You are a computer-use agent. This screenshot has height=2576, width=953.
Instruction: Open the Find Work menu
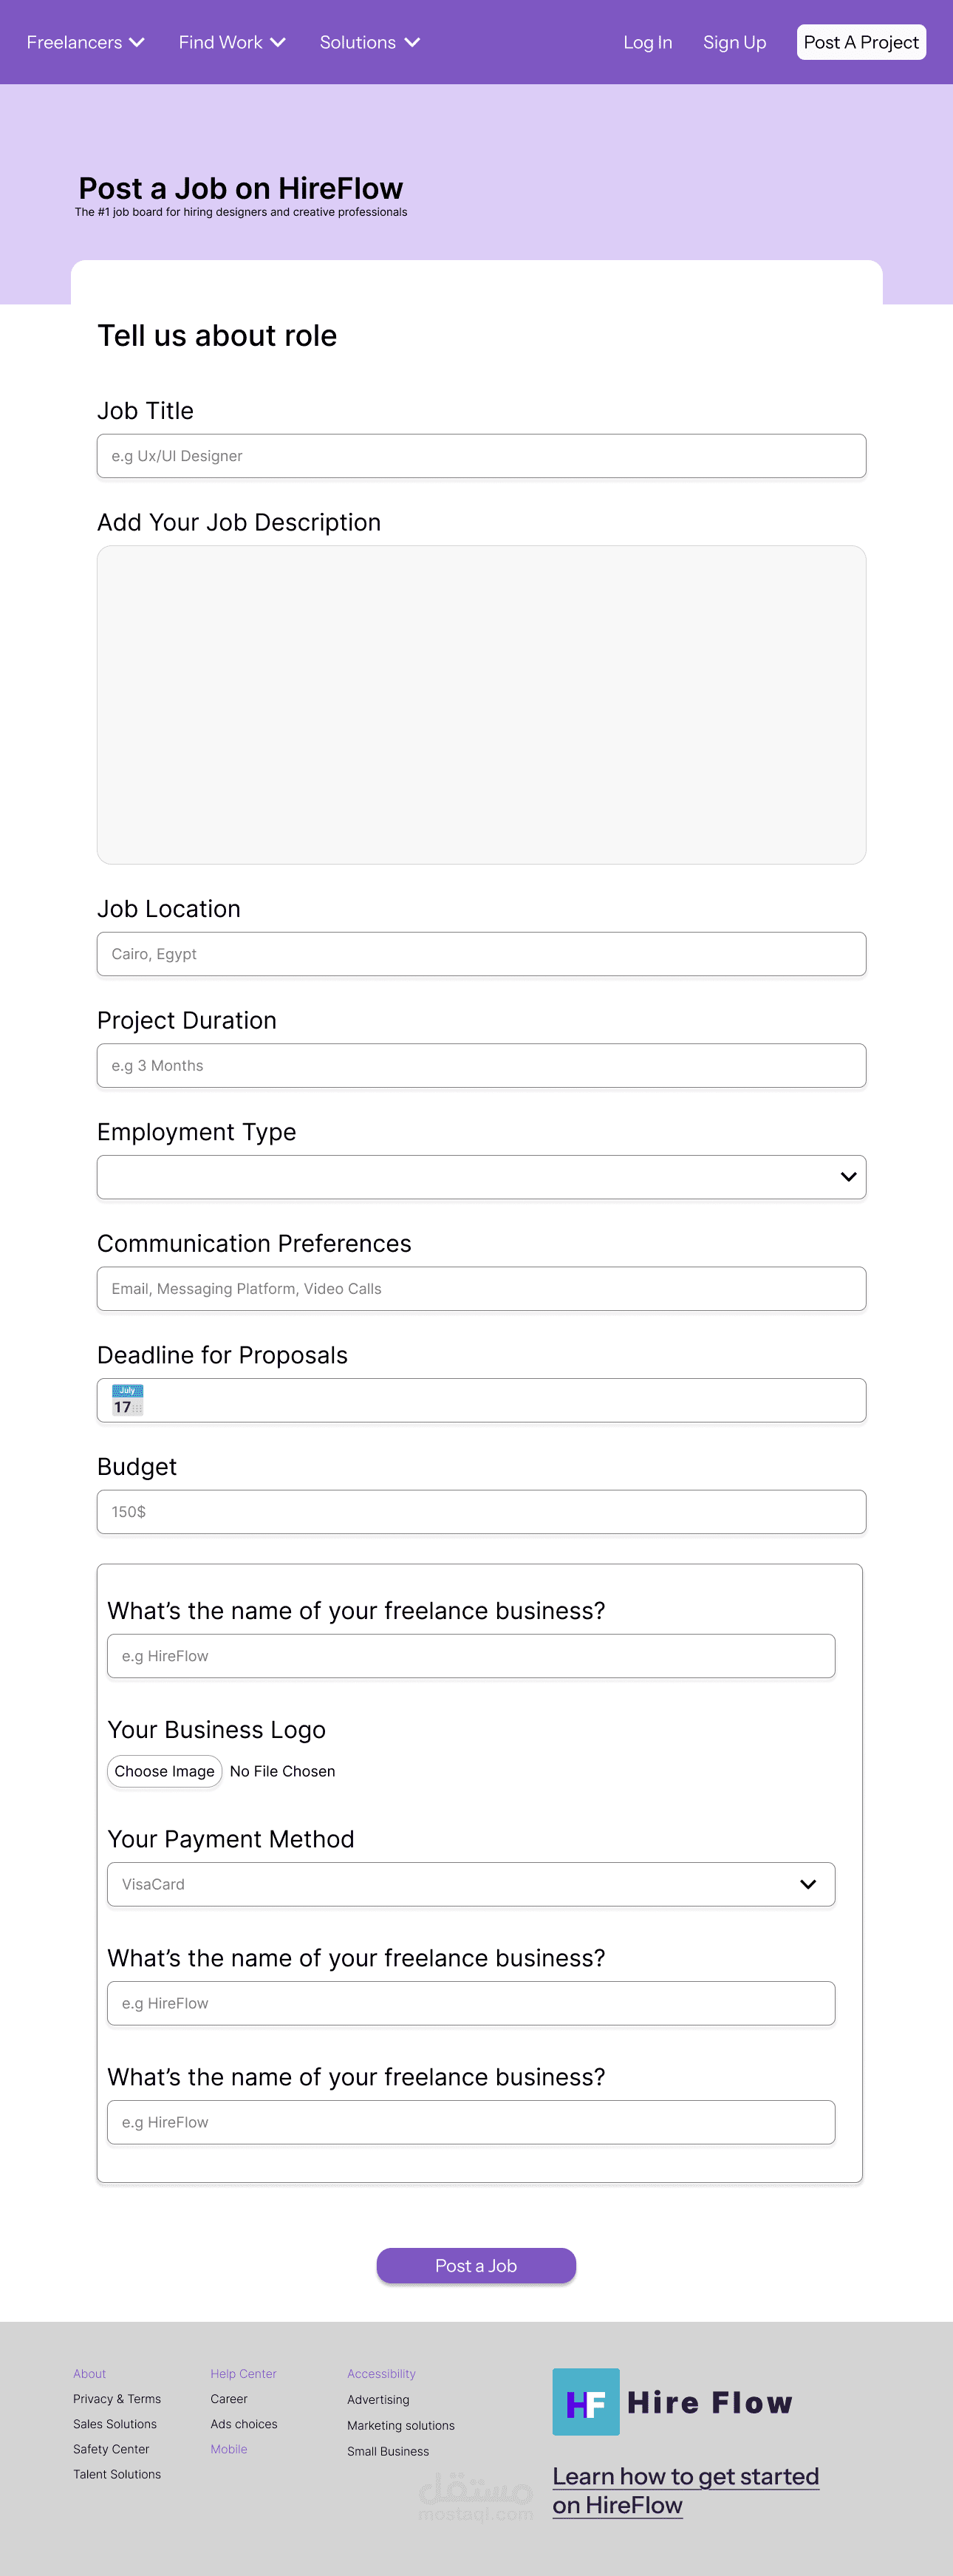tap(220, 42)
